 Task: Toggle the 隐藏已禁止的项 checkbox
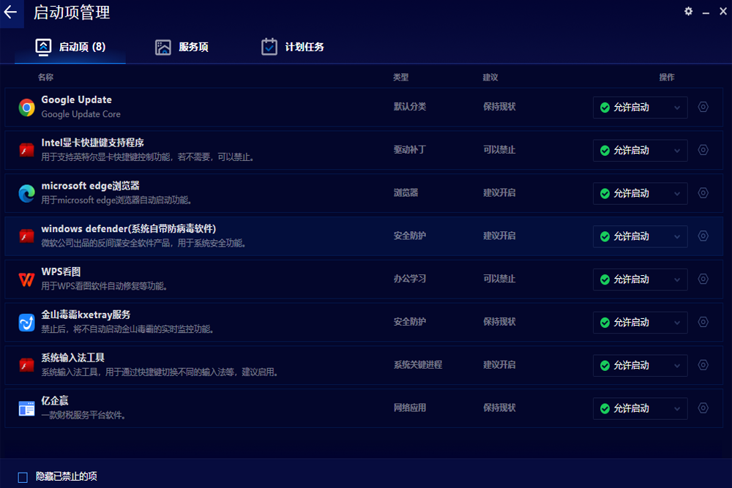click(23, 477)
